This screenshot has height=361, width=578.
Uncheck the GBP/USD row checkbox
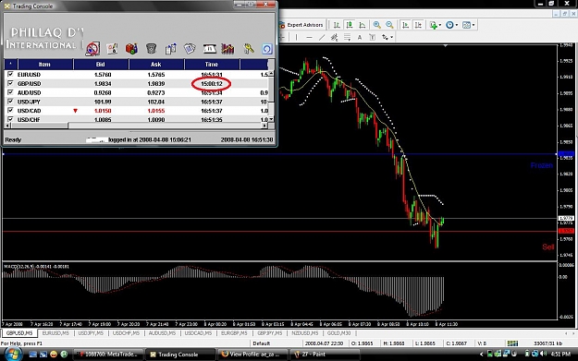(10, 83)
